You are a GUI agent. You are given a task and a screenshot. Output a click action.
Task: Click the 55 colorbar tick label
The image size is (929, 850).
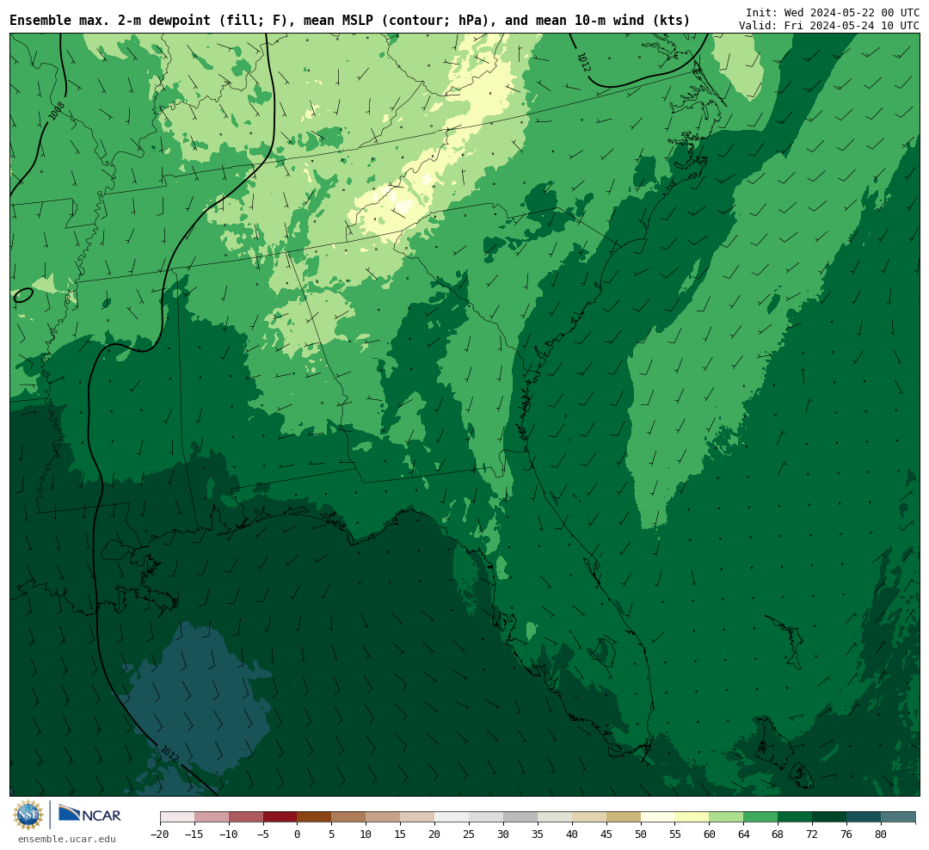[675, 834]
